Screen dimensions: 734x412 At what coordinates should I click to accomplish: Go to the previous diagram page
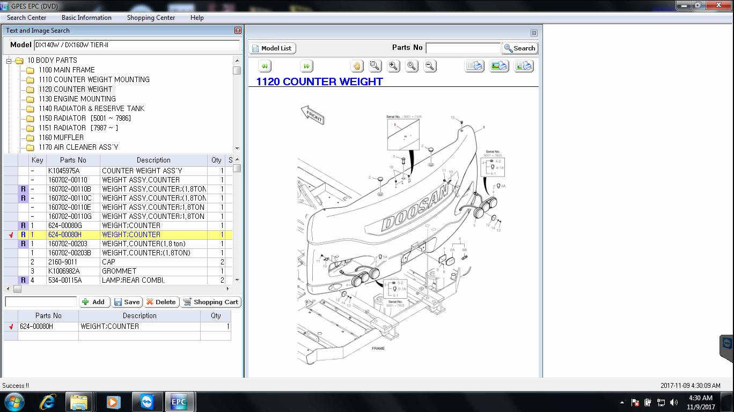[x=265, y=66]
